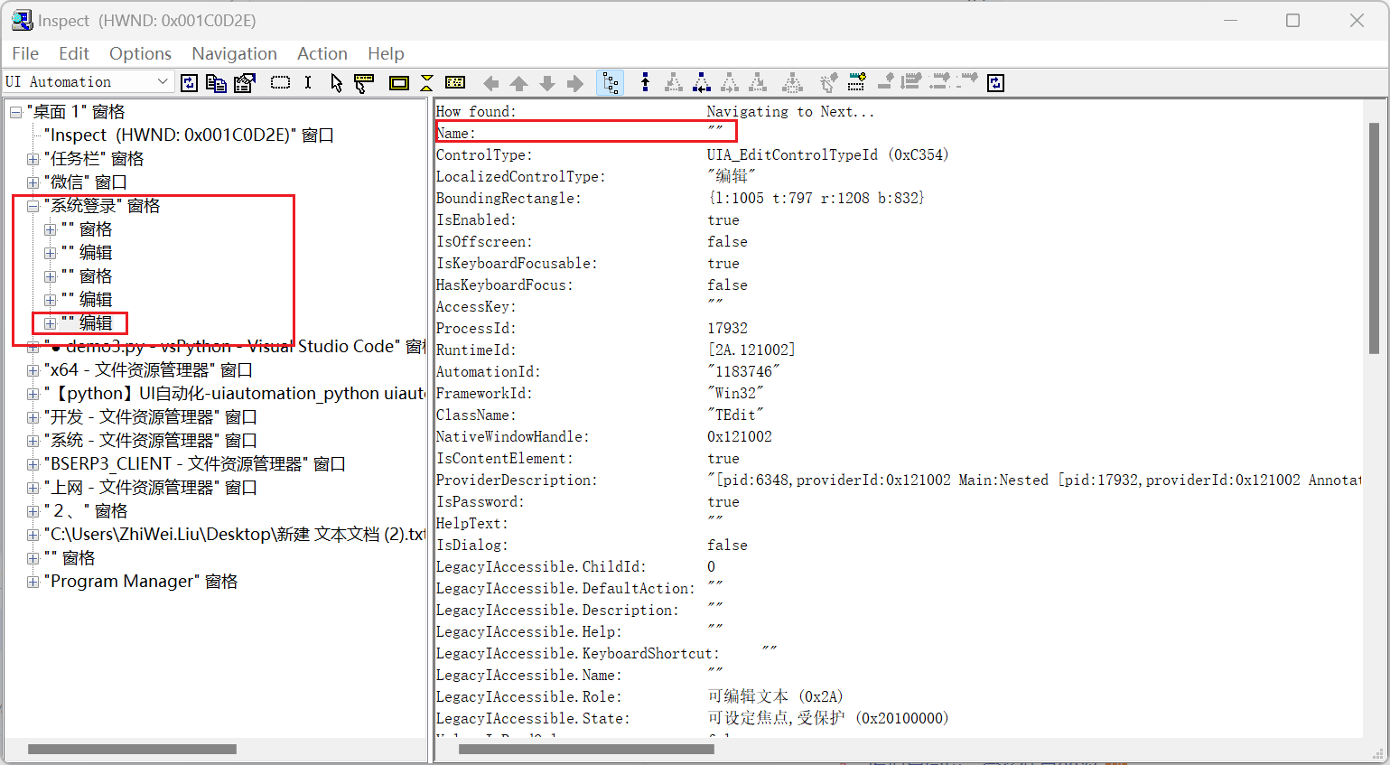
Task: Click the gray right arrow navigation icon
Action: click(575, 83)
